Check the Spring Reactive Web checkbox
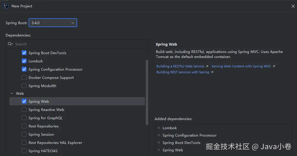 pos(24,110)
